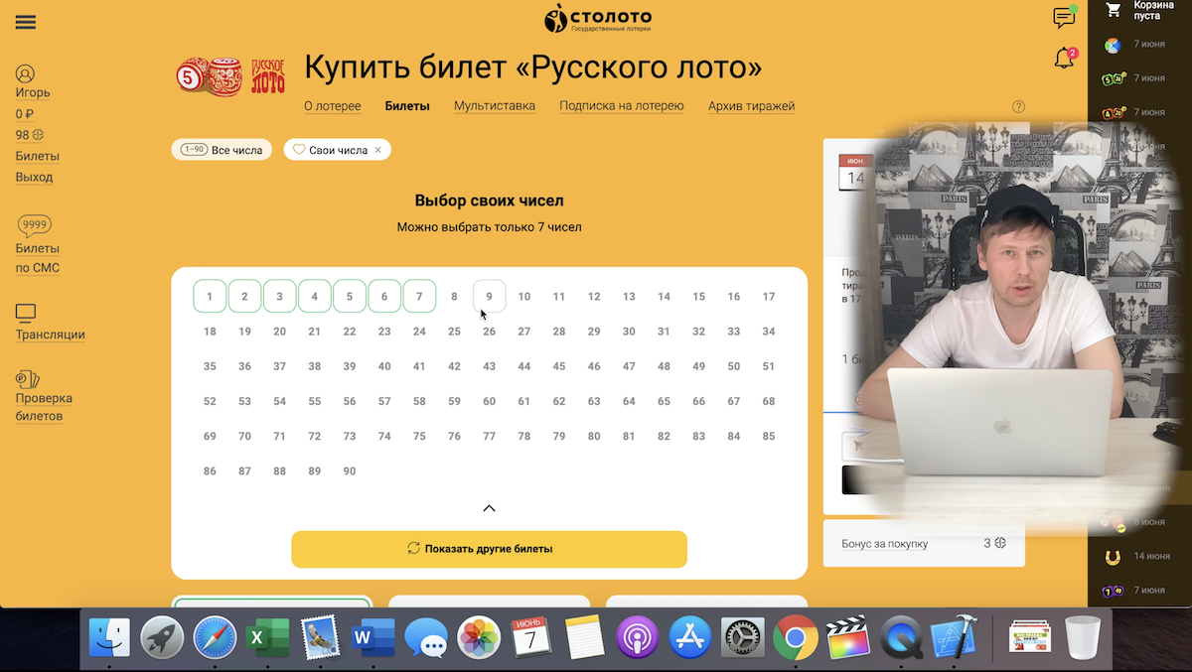Viewport: 1192px width, 672px height.
Task: Open App Store in the Dock
Action: [x=689, y=636]
